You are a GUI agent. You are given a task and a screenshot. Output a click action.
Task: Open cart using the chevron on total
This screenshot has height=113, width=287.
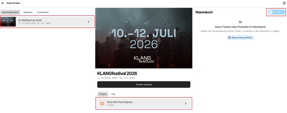pos(283,12)
